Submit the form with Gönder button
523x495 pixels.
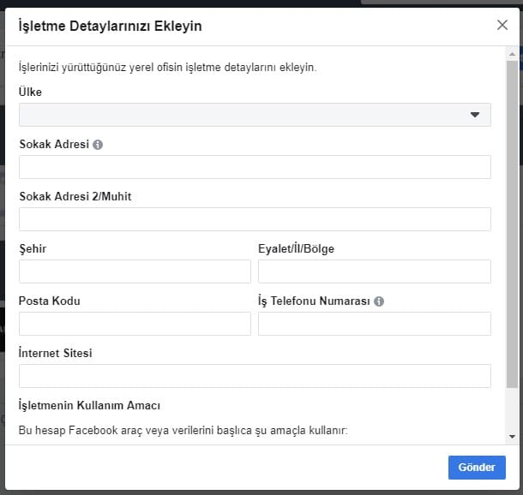click(x=477, y=468)
